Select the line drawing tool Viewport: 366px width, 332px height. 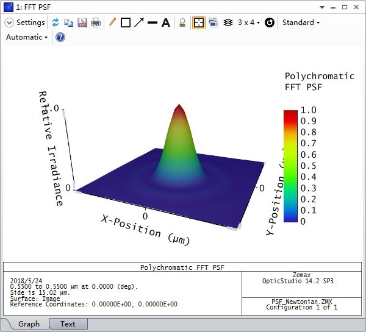(152, 23)
